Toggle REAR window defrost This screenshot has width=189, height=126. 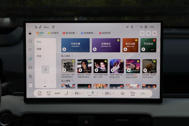point(133,93)
